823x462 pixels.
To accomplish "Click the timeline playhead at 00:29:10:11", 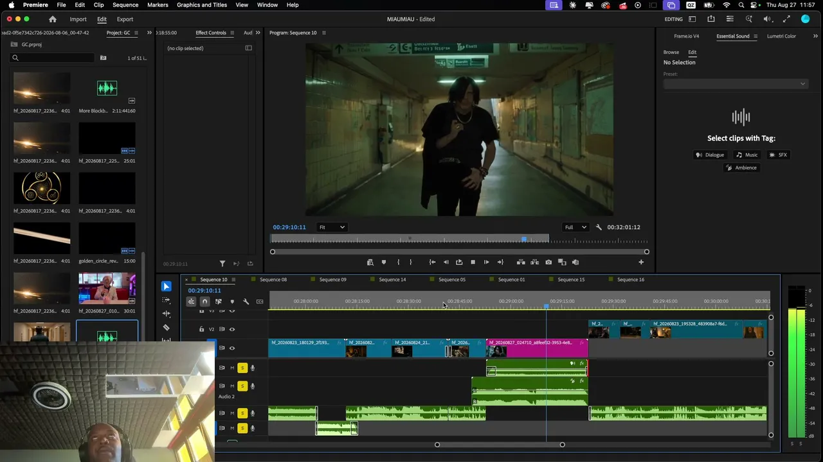I will [x=547, y=307].
